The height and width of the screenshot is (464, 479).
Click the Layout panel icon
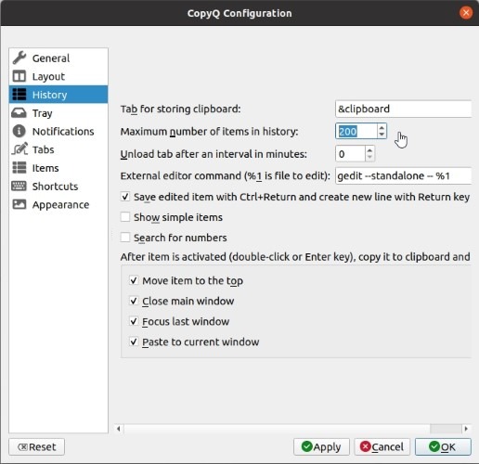[x=19, y=76]
